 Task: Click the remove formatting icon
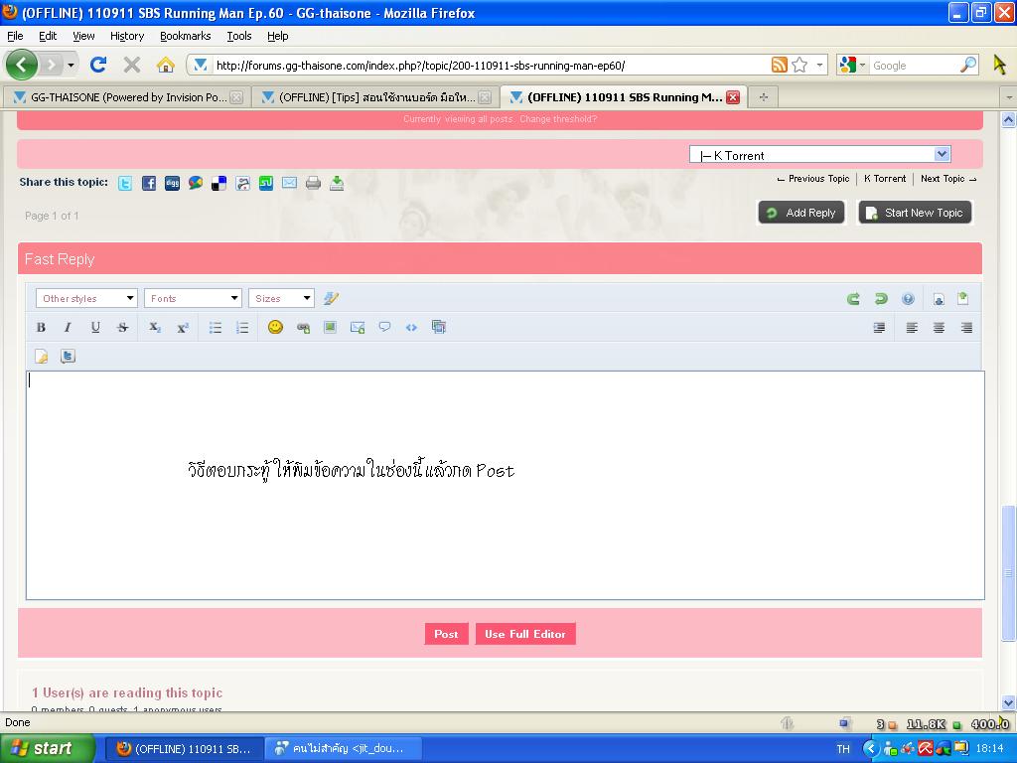point(331,298)
